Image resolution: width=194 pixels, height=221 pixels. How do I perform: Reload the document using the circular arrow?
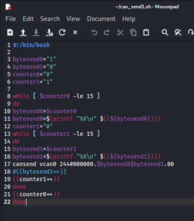[62, 32]
